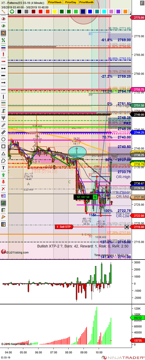
Task: Select the black parallel lines tool
Action: click(x=3, y=132)
